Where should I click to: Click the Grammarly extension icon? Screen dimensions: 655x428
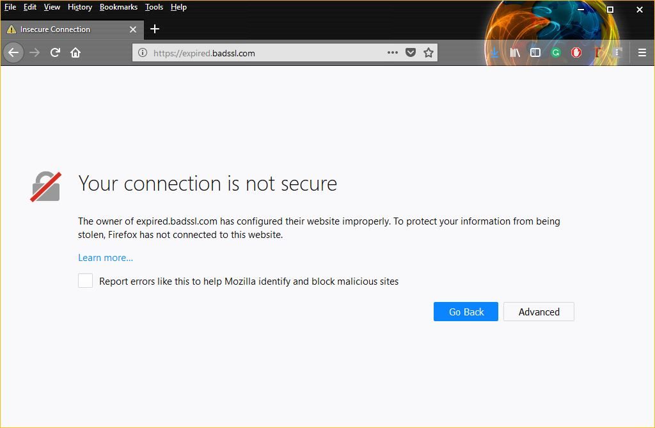556,52
